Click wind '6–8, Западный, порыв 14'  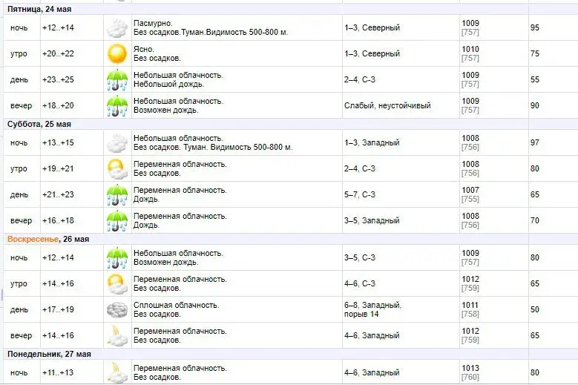(x=372, y=309)
